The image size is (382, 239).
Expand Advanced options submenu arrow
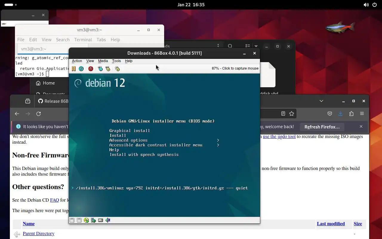pos(218,140)
